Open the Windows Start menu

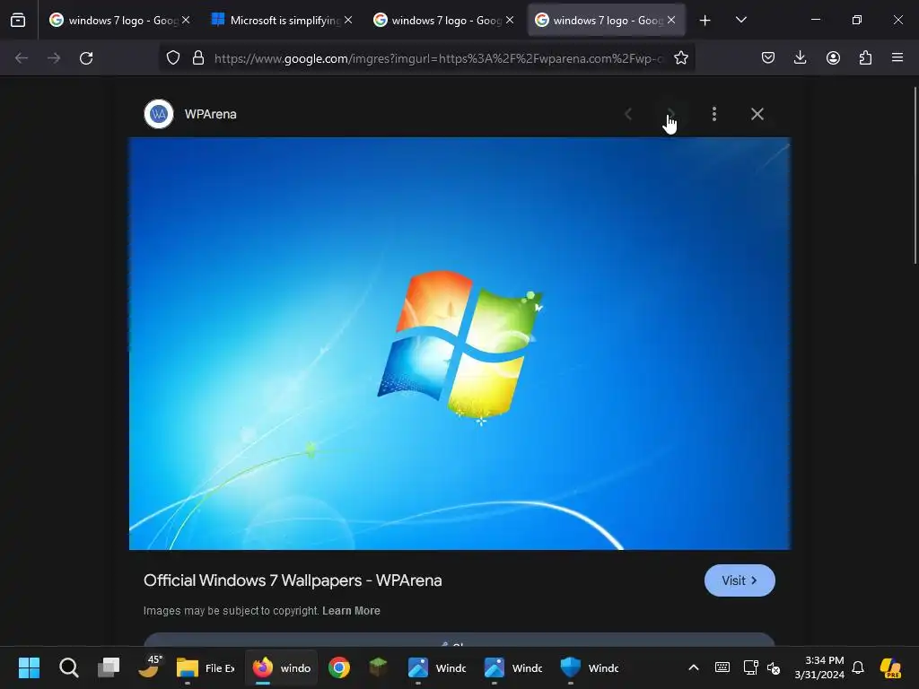pos(29,667)
